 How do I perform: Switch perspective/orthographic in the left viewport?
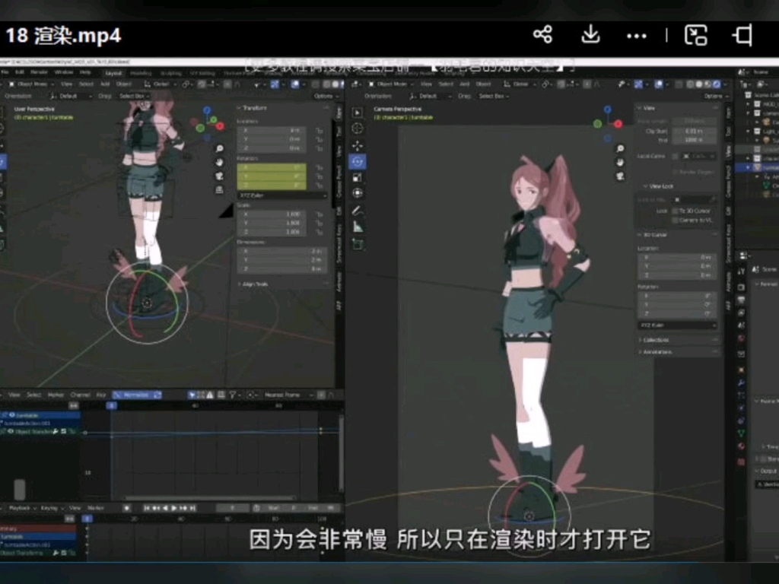click(220, 189)
